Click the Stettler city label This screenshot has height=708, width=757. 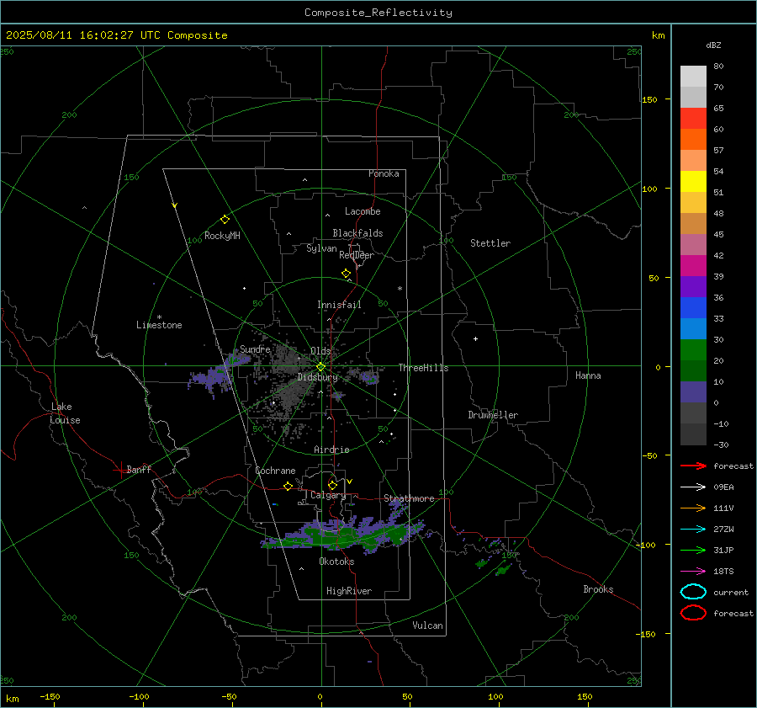click(490, 243)
